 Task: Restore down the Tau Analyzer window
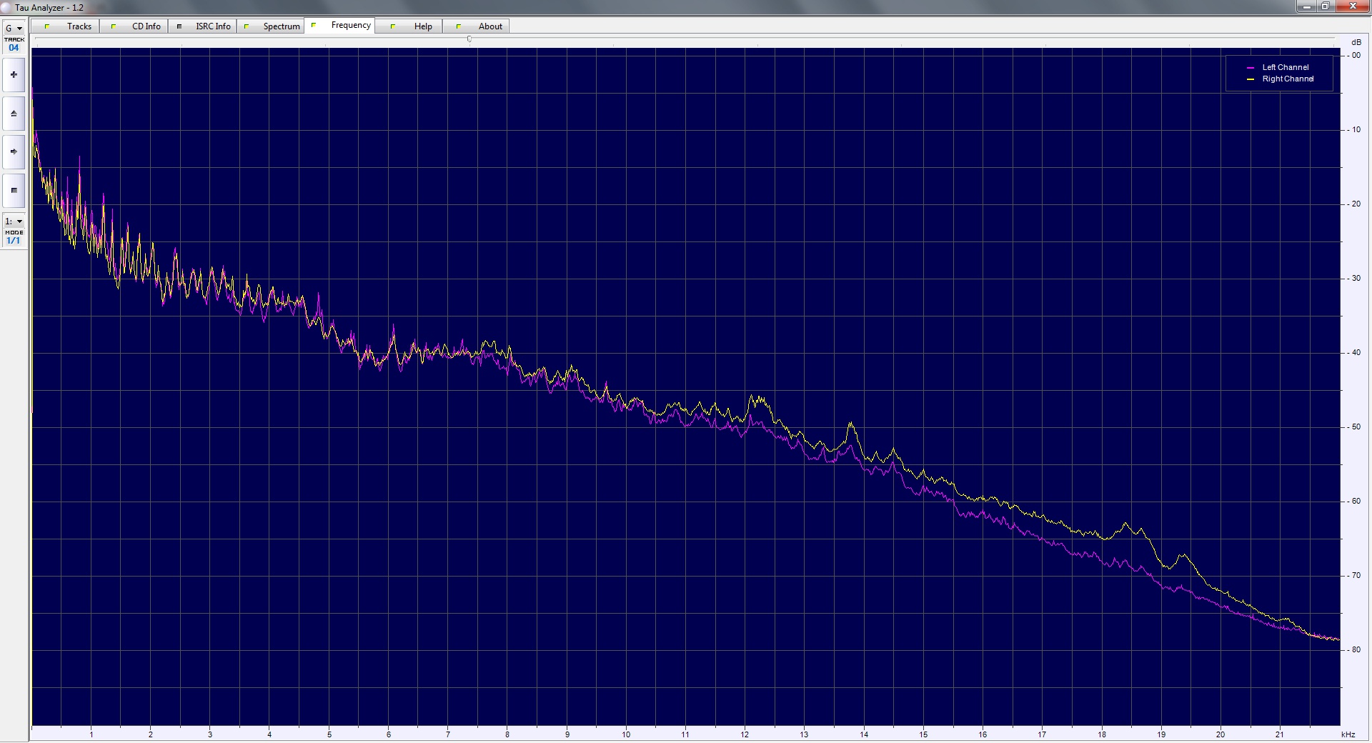(x=1324, y=6)
